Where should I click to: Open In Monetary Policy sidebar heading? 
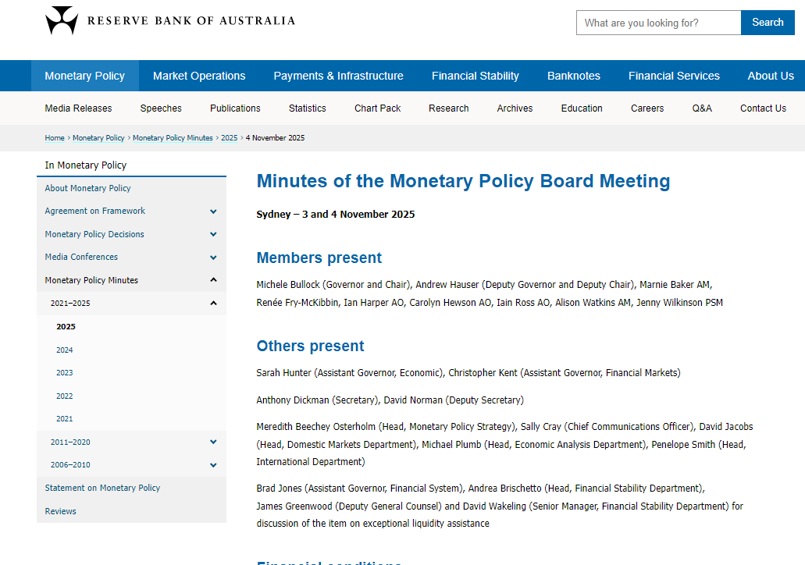tap(85, 165)
